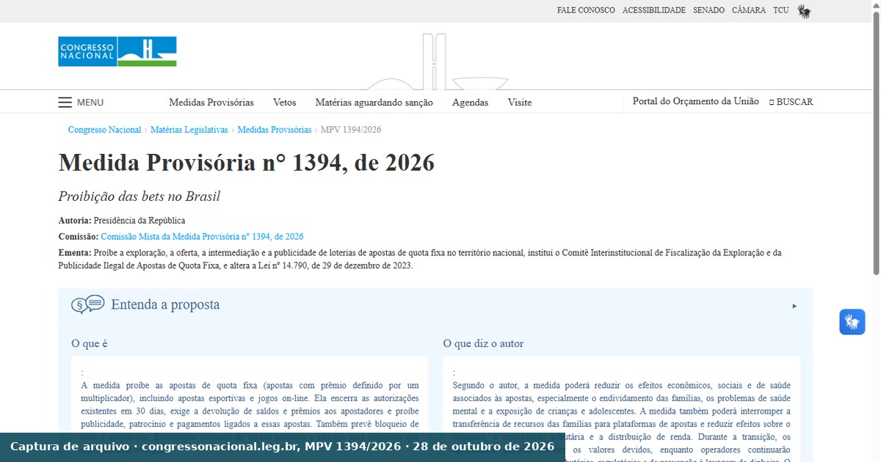This screenshot has width=881, height=462.
Task: Click the Congresso Nacional breadcrumb
Action: pos(104,130)
